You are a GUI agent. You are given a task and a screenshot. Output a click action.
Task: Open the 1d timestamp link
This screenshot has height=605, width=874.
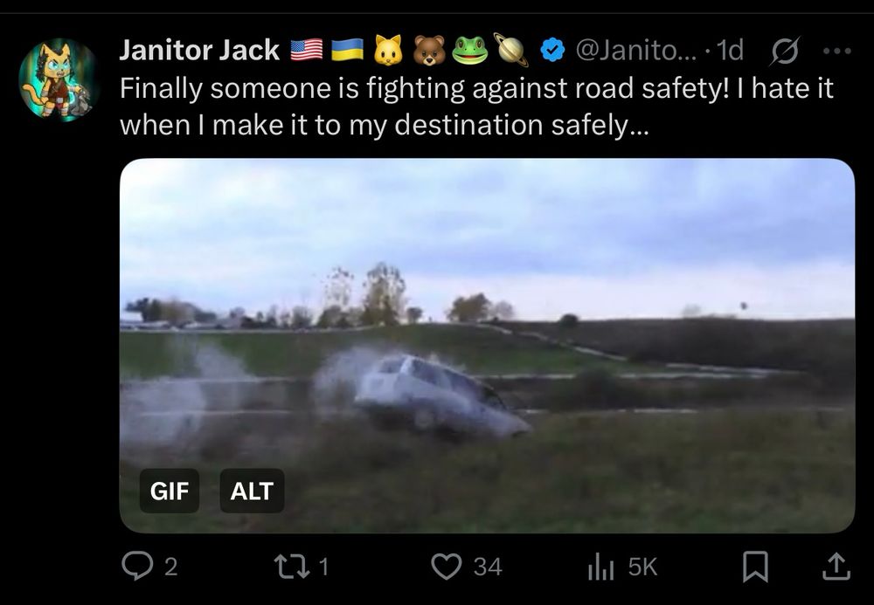pos(730,50)
